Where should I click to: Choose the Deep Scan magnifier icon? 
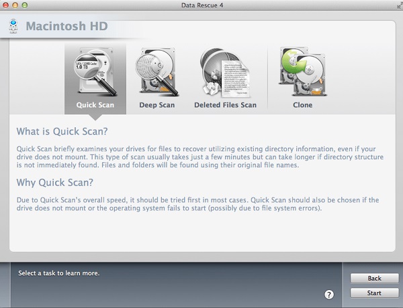tap(156, 72)
